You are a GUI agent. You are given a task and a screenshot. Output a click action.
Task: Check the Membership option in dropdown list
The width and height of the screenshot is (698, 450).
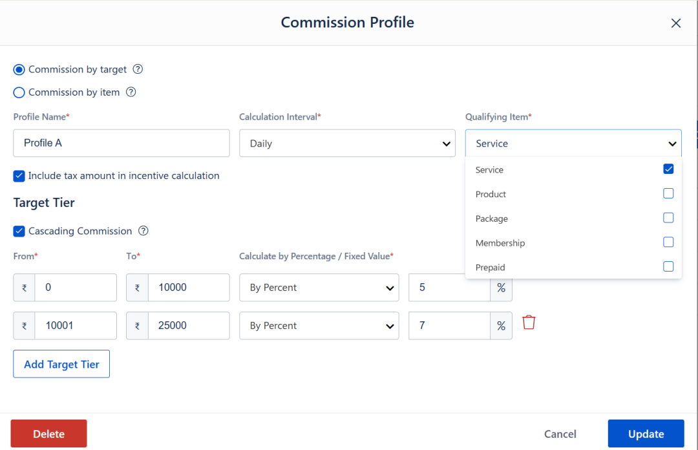[x=668, y=242]
